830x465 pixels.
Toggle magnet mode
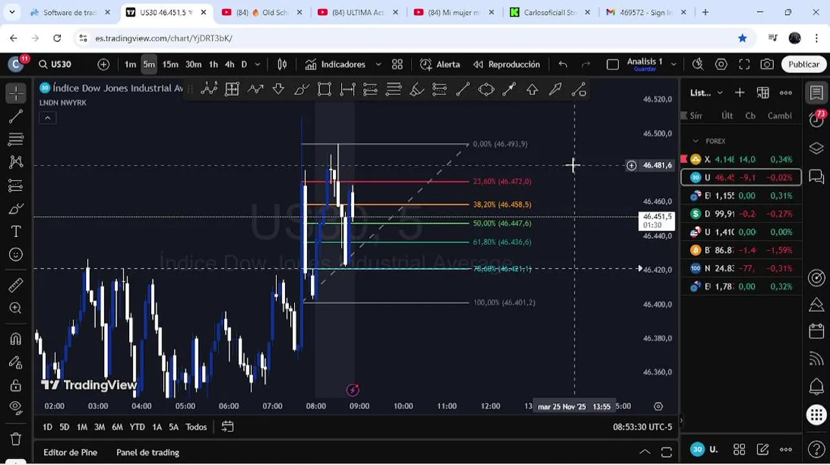click(16, 339)
